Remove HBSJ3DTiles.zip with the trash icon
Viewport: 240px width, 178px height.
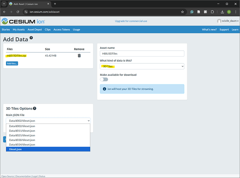(79, 56)
